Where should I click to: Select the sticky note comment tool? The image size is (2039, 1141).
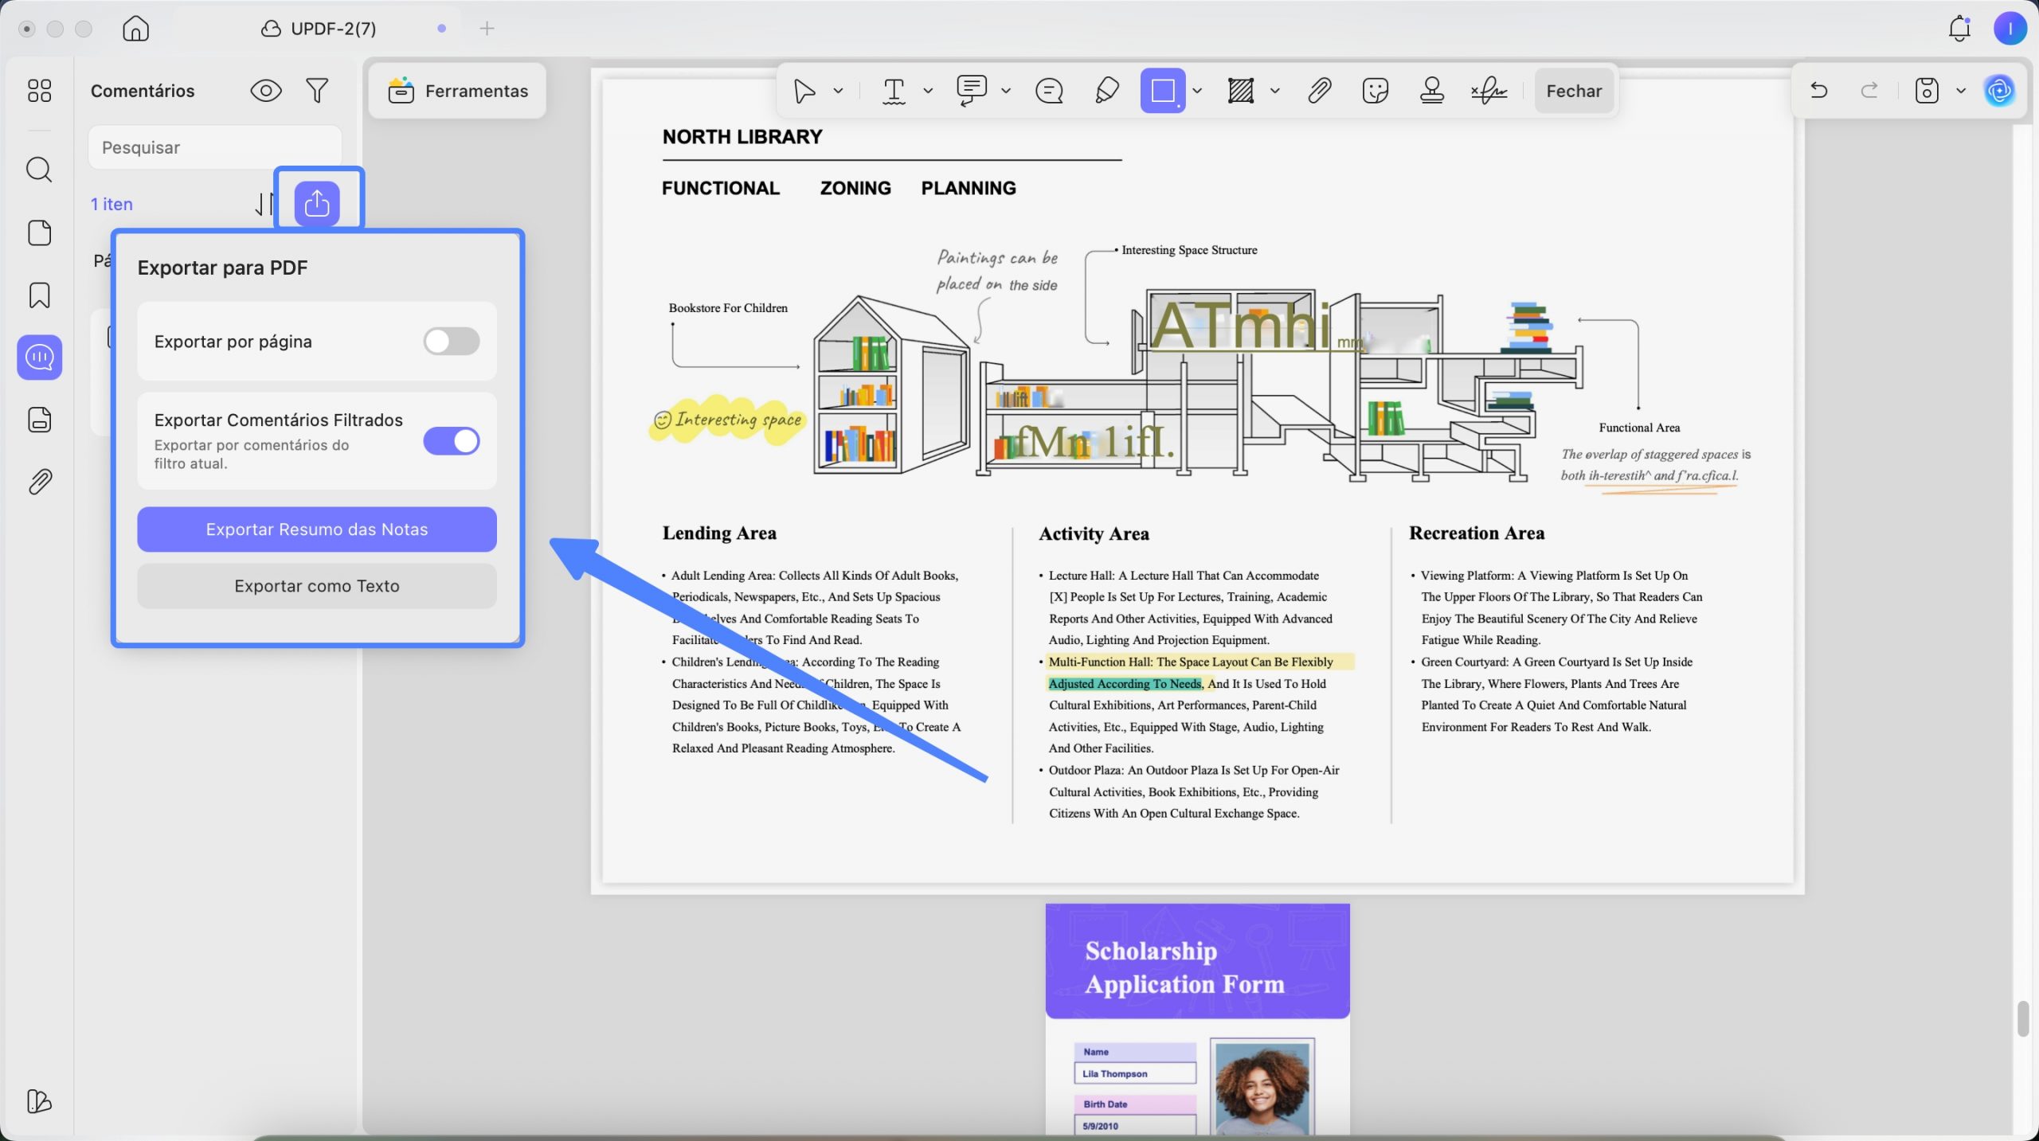click(1049, 91)
